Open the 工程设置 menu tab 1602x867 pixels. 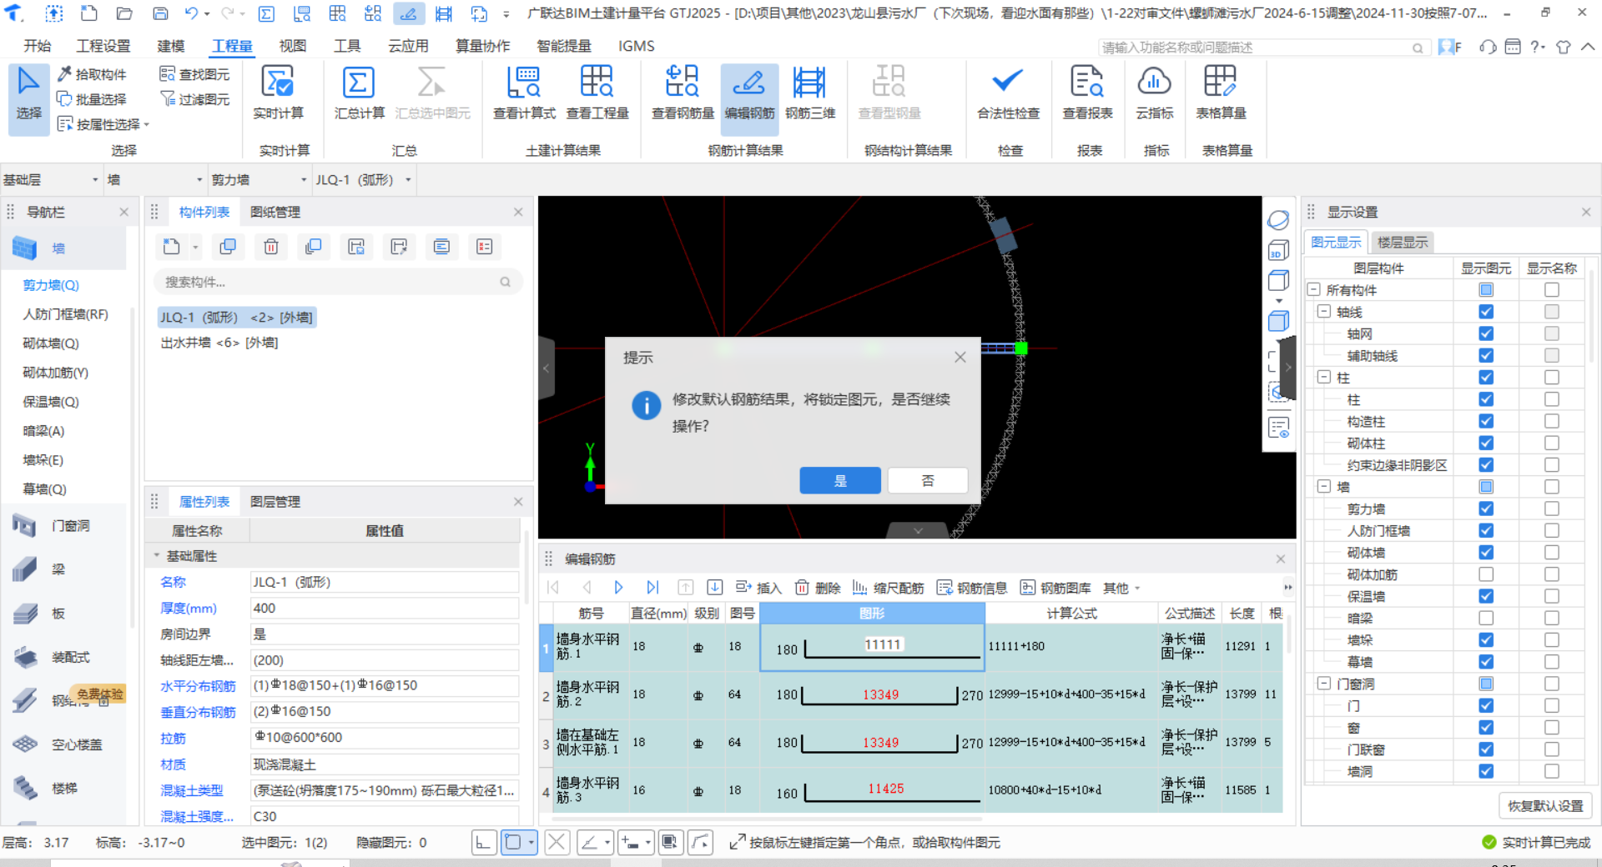[103, 46]
